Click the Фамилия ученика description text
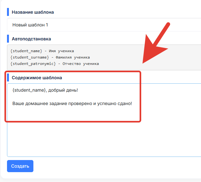This screenshot has width=201, height=182. click(73, 57)
